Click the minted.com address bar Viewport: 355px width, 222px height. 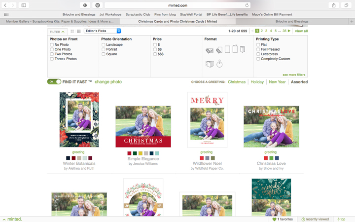click(x=177, y=5)
